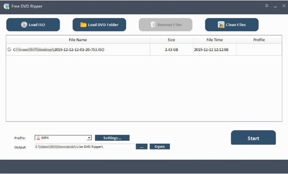Click the 2019-12-12 12:12:08 file time cell
This screenshot has width=288, height=174.
[x=215, y=50]
